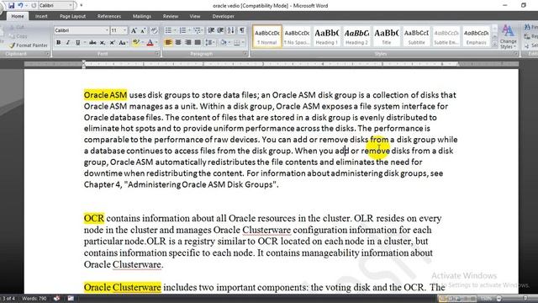Apply the Emphasis style

point(477,36)
